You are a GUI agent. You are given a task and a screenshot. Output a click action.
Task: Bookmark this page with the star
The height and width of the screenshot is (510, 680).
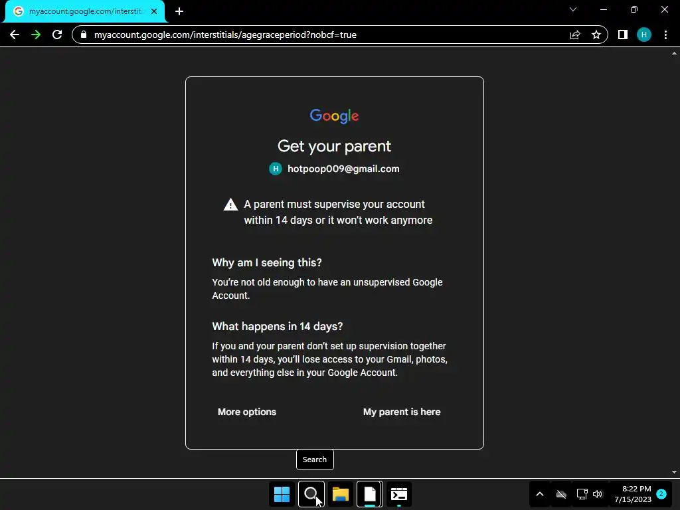pos(596,35)
